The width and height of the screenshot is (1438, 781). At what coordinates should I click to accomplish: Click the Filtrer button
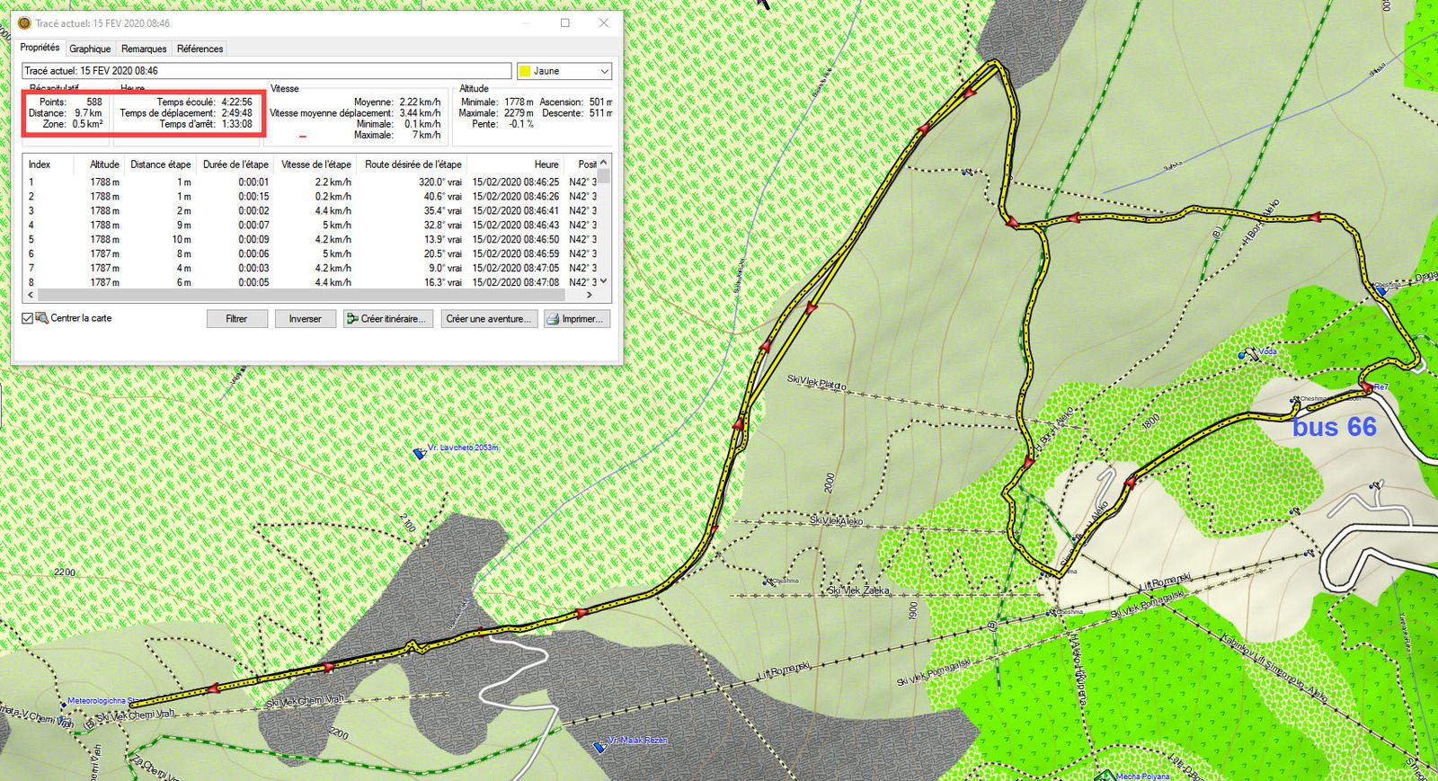tap(236, 319)
